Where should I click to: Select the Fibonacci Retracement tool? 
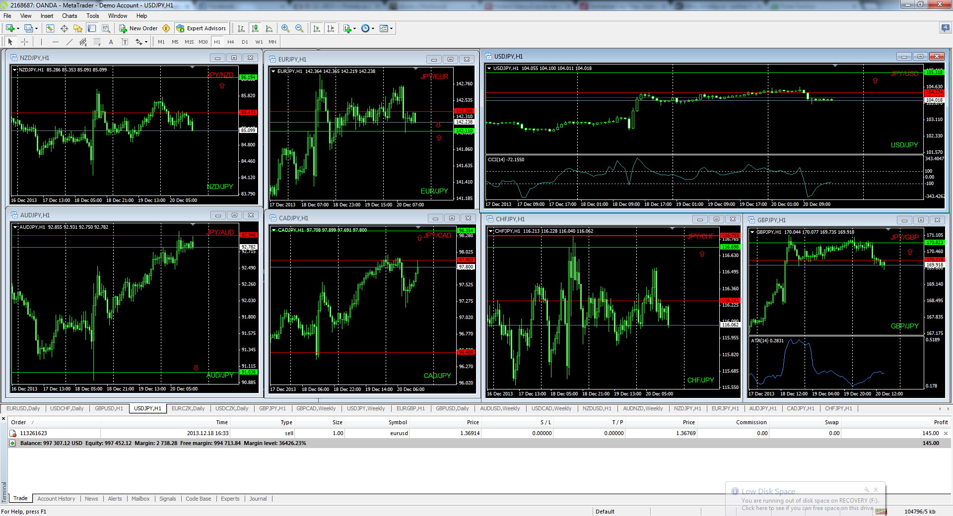click(x=97, y=42)
